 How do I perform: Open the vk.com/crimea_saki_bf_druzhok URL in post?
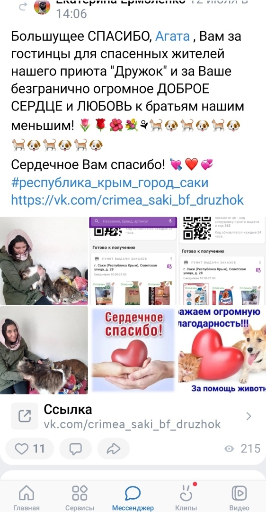click(127, 200)
